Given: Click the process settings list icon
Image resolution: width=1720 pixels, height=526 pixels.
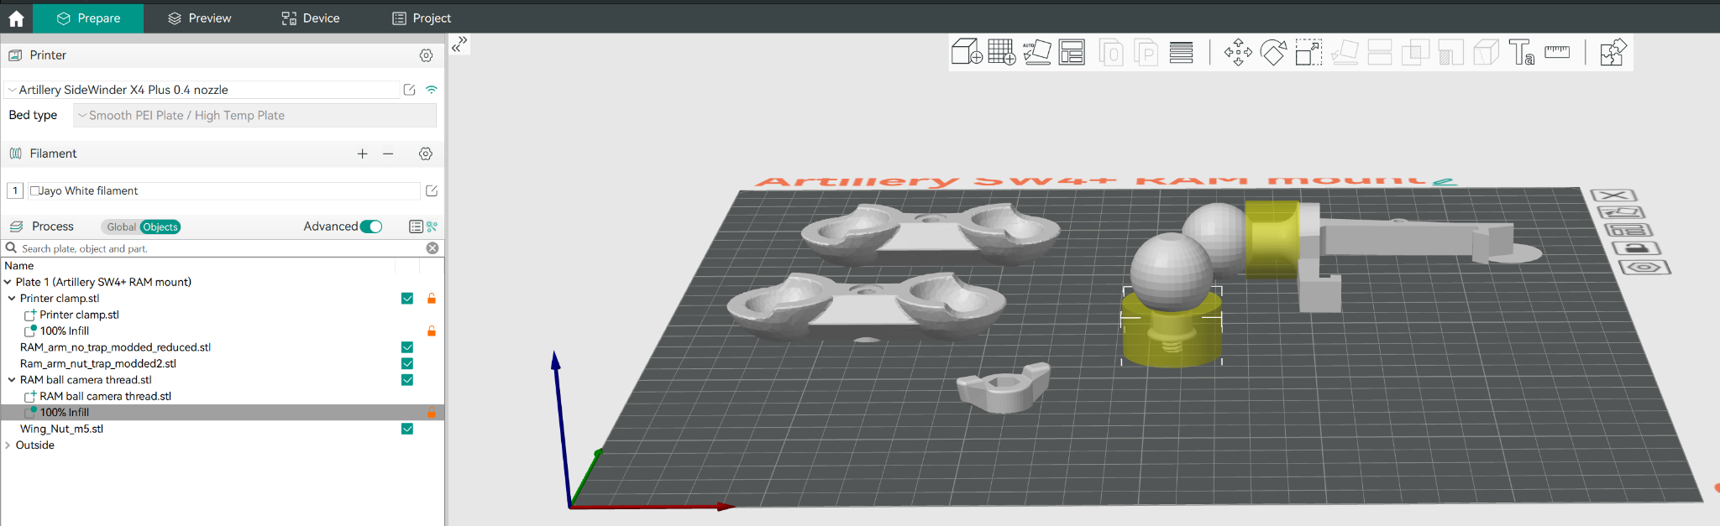Looking at the screenshot, I should point(416,227).
